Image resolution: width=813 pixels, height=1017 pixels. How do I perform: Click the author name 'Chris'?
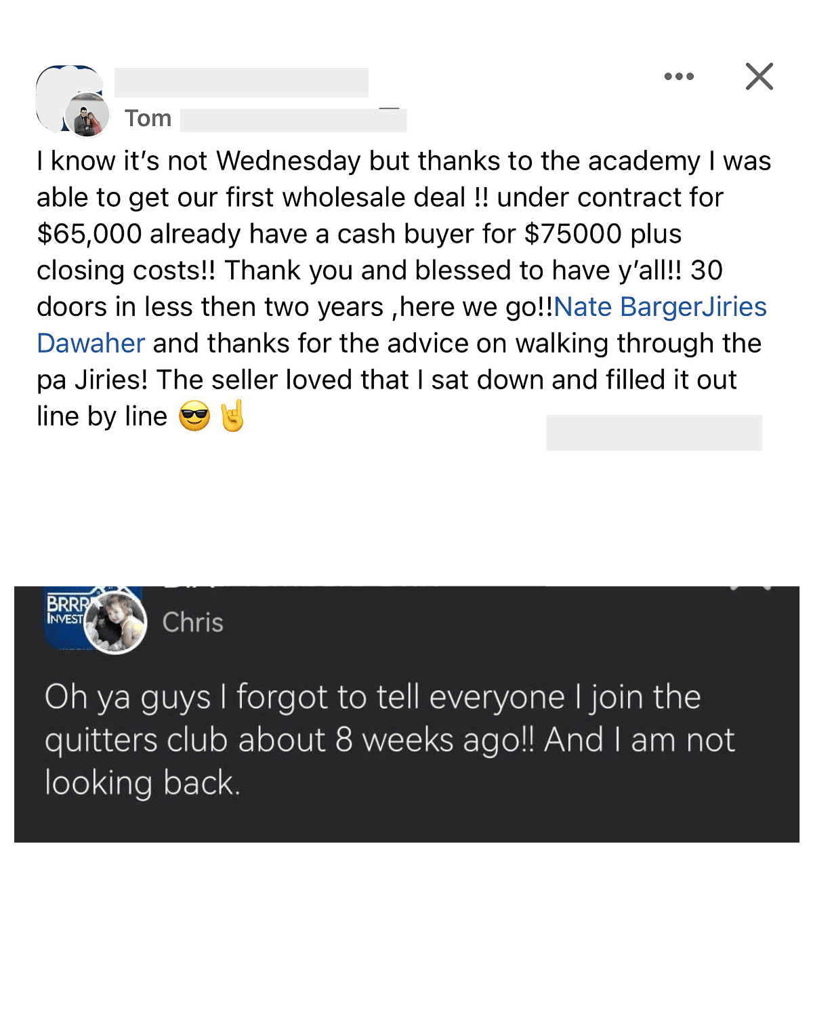click(x=193, y=622)
